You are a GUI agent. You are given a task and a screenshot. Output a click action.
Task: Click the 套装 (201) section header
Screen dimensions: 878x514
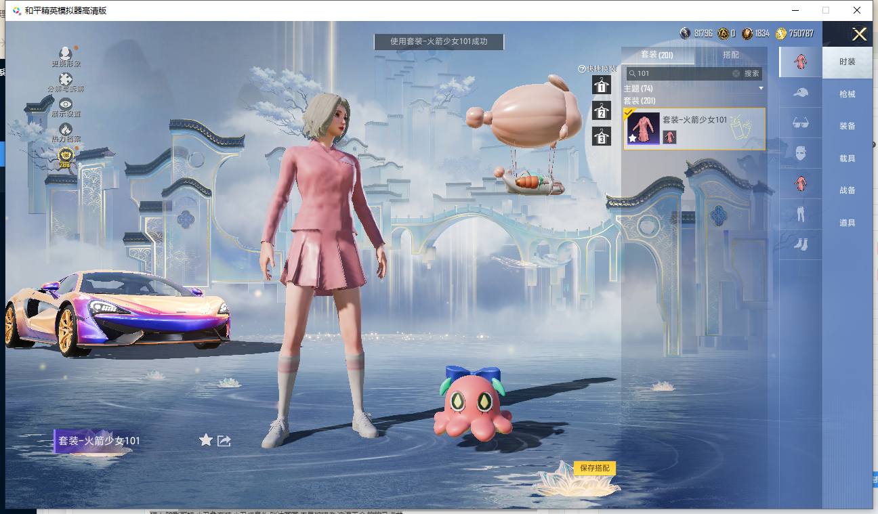[639, 101]
